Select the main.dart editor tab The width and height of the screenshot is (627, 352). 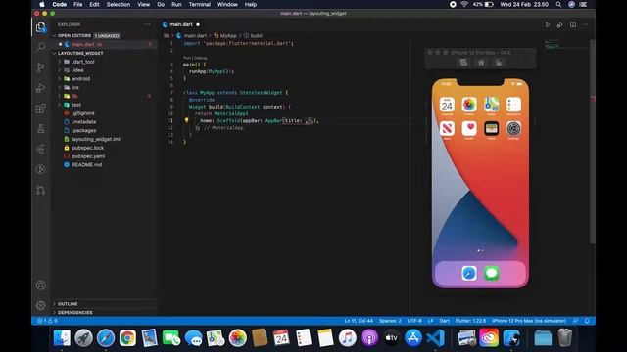click(x=181, y=24)
